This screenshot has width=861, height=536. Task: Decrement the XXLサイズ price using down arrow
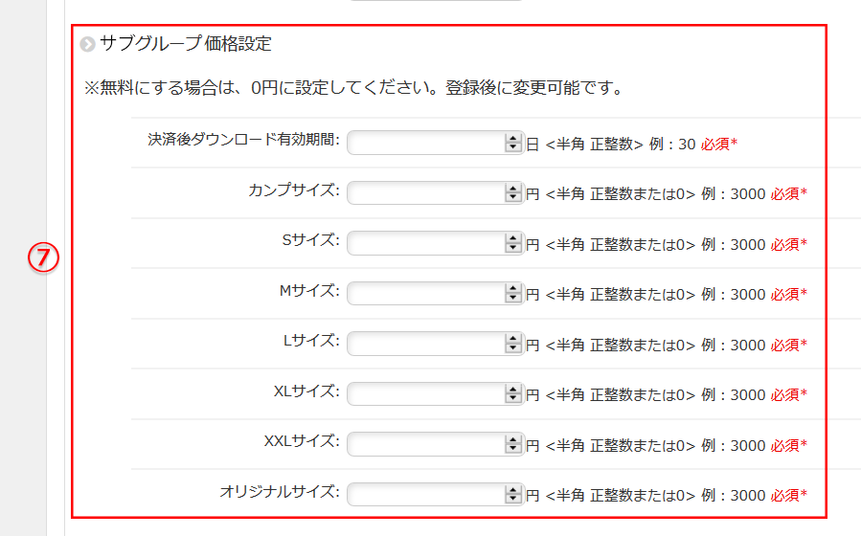tap(511, 450)
